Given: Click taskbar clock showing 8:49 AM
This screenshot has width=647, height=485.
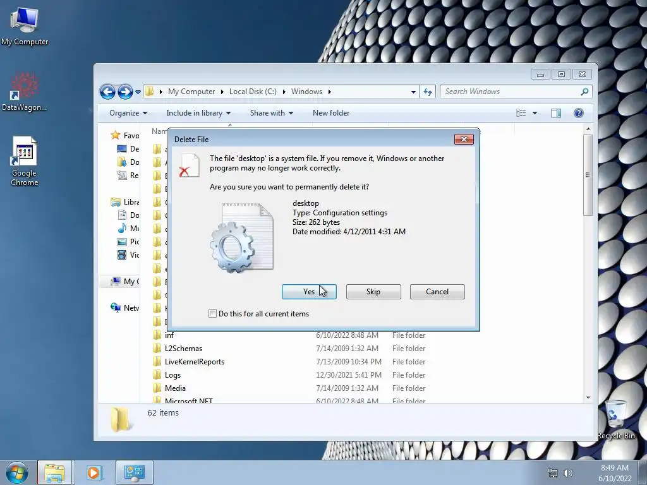Looking at the screenshot, I should coord(614,473).
